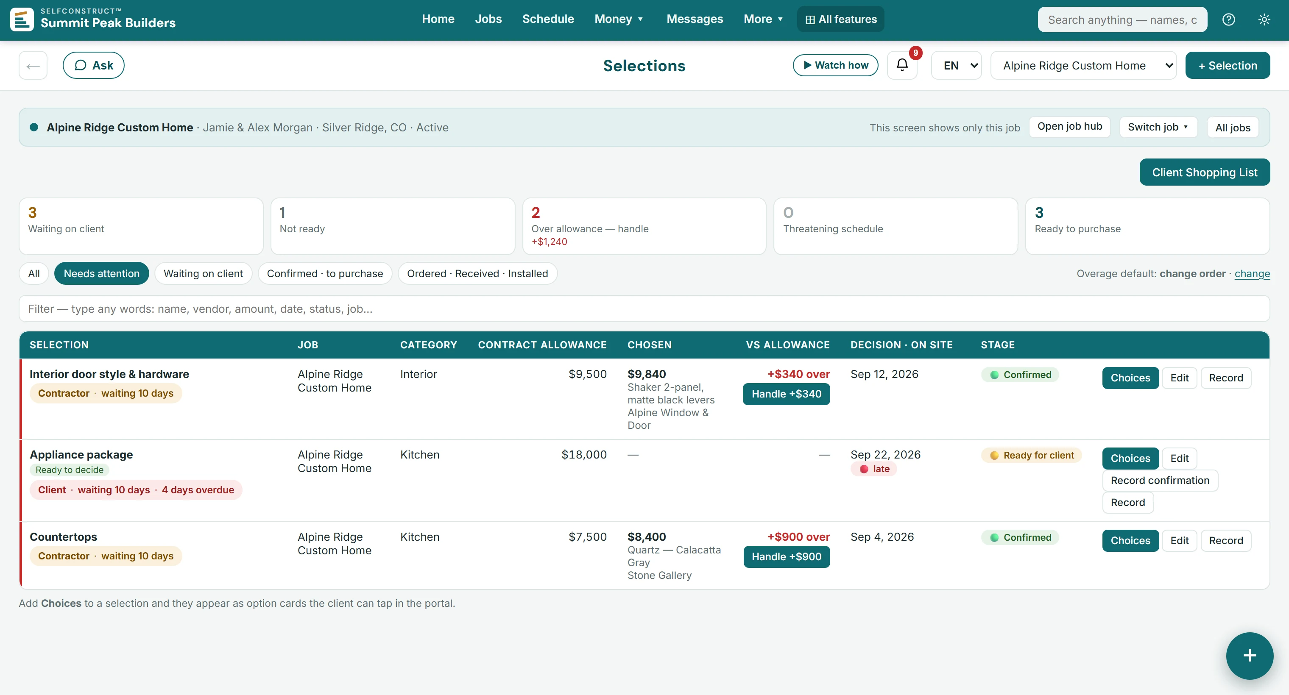Image resolution: width=1289 pixels, height=695 pixels.
Task: Open the Ready to purchase summary card
Action: 1147,226
